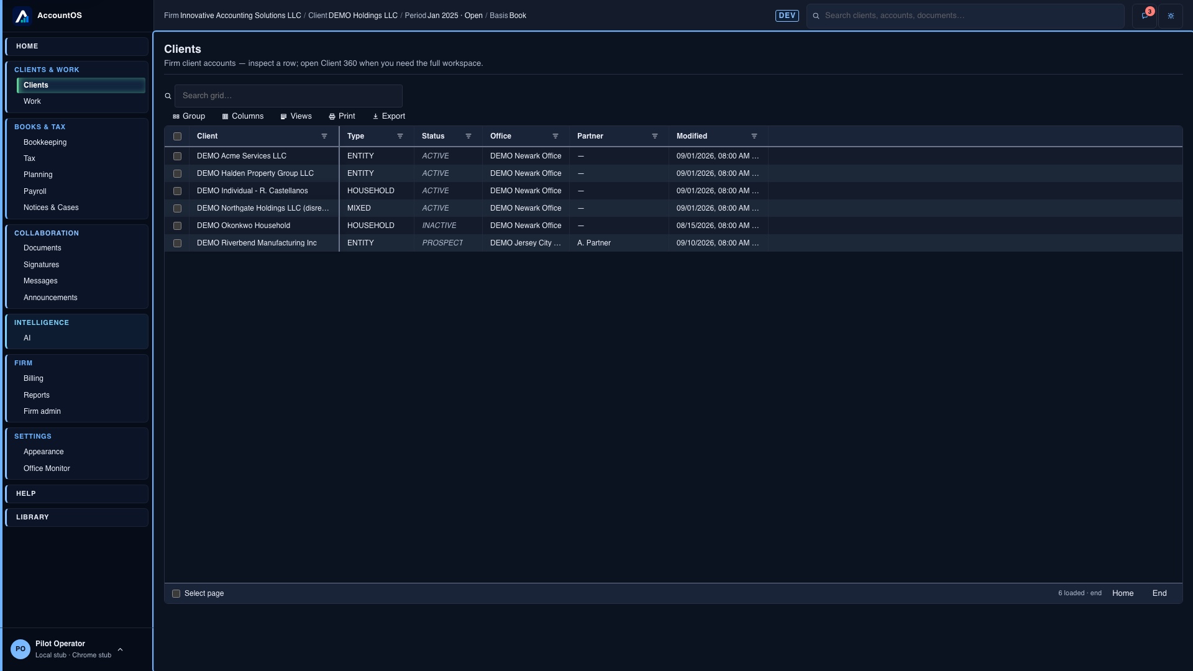Open filter menu for Partner column
Viewport: 1193px width, 671px height.
pos(655,136)
